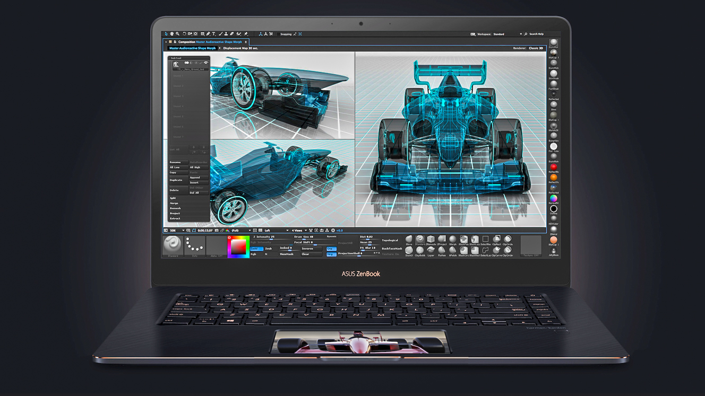The image size is (705, 396).
Task: Click the Search Help field
Action: (x=536, y=34)
